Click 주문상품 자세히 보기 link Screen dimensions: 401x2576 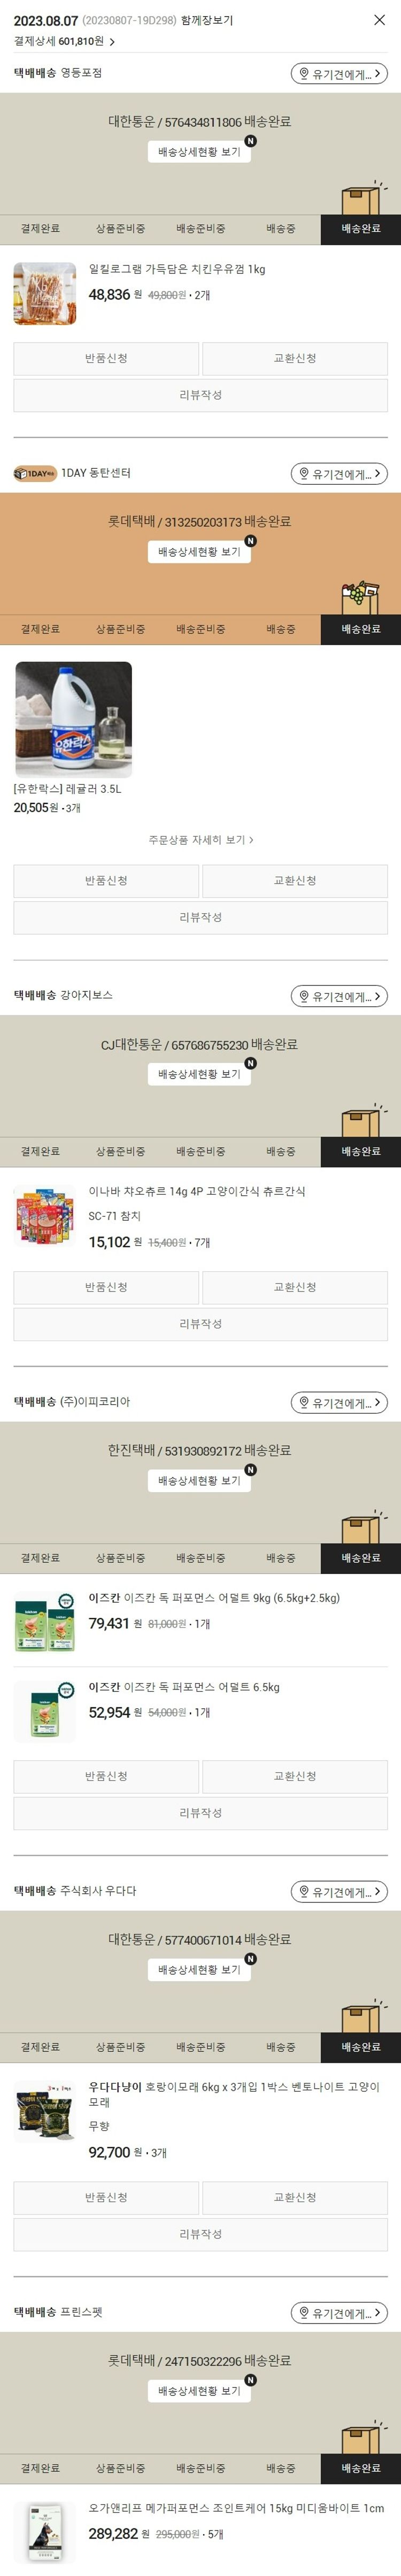coord(200,840)
